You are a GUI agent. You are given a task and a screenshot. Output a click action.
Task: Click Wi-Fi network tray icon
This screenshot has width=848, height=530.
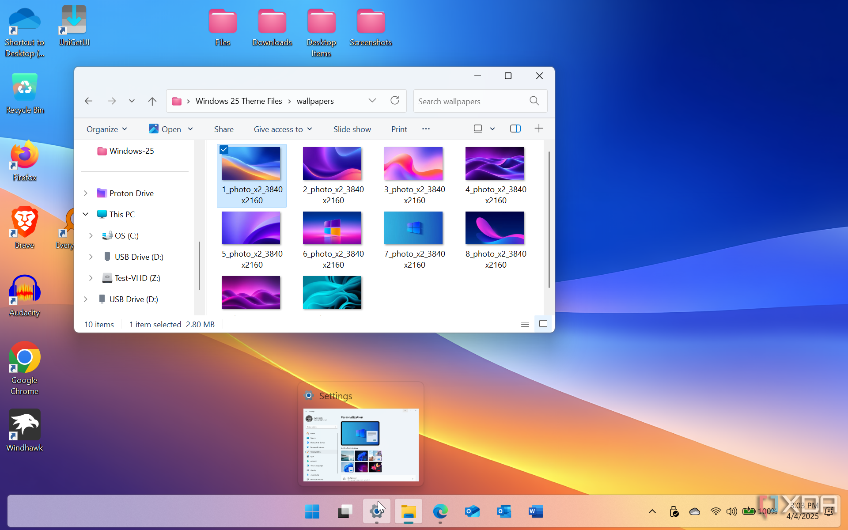click(x=715, y=511)
